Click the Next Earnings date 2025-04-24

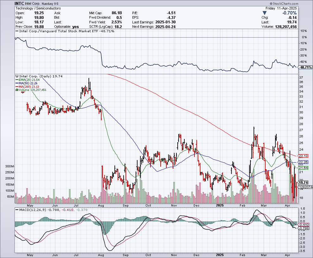click(x=165, y=27)
